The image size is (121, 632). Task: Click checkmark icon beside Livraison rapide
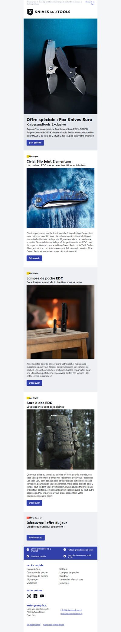28,556
